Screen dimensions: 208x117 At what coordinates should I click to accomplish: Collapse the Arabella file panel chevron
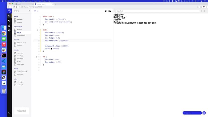(29, 11)
